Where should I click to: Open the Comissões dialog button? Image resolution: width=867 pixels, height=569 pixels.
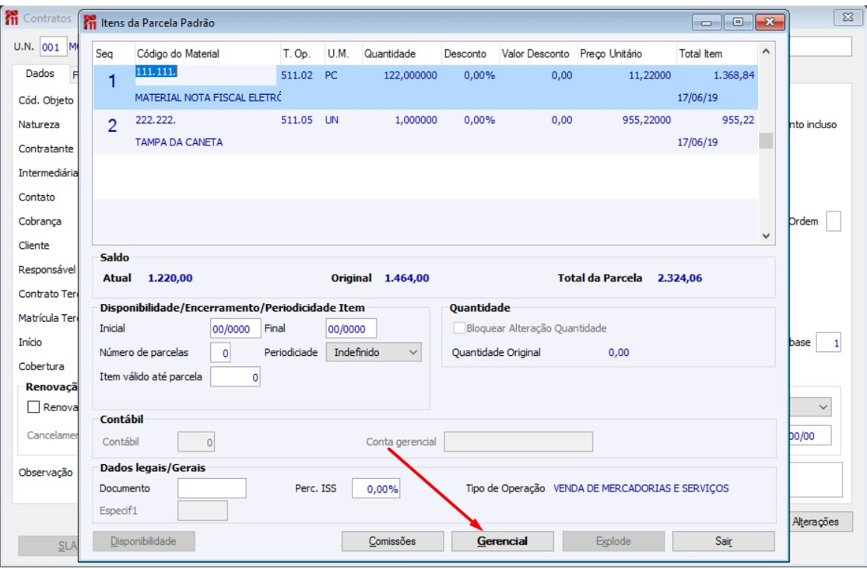point(391,541)
